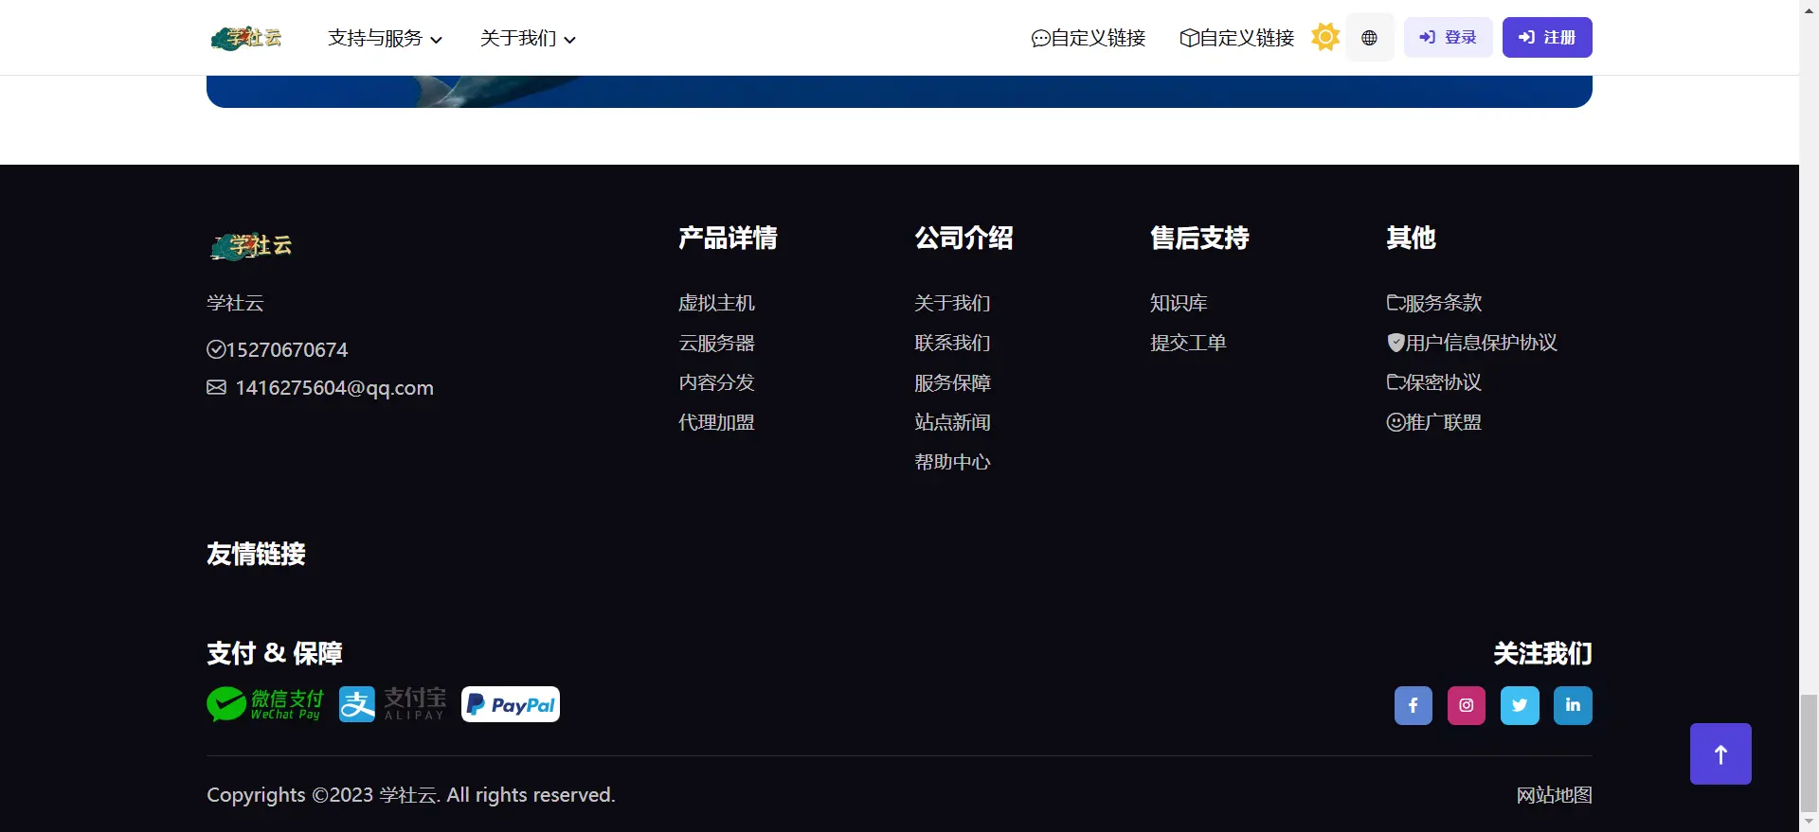The height and width of the screenshot is (832, 1819).
Task: Click the dolphin banner image
Action: point(899,92)
